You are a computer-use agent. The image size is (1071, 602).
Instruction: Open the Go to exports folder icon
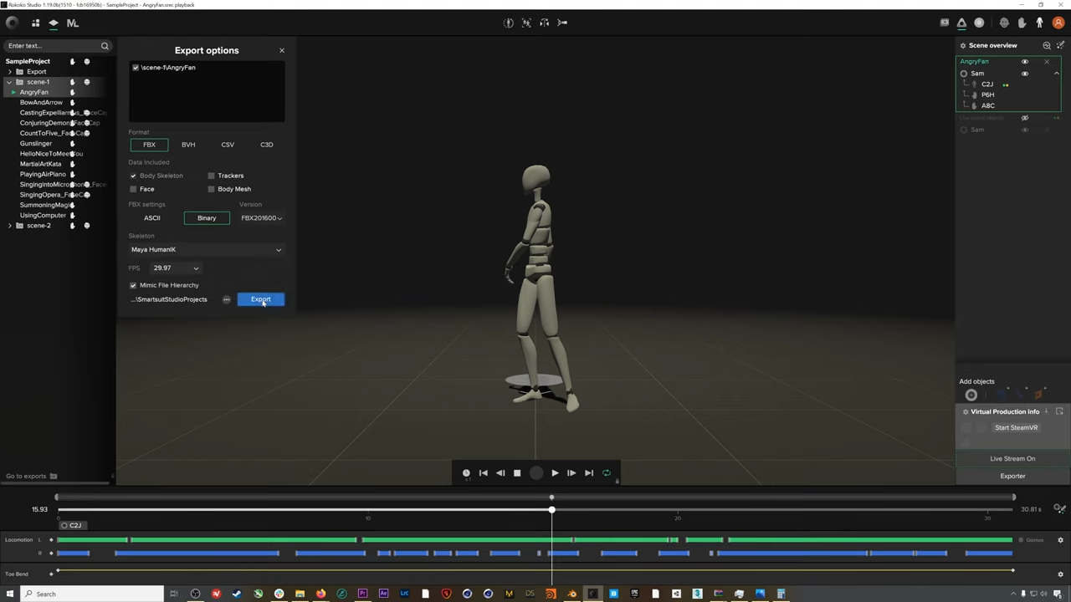click(x=54, y=477)
